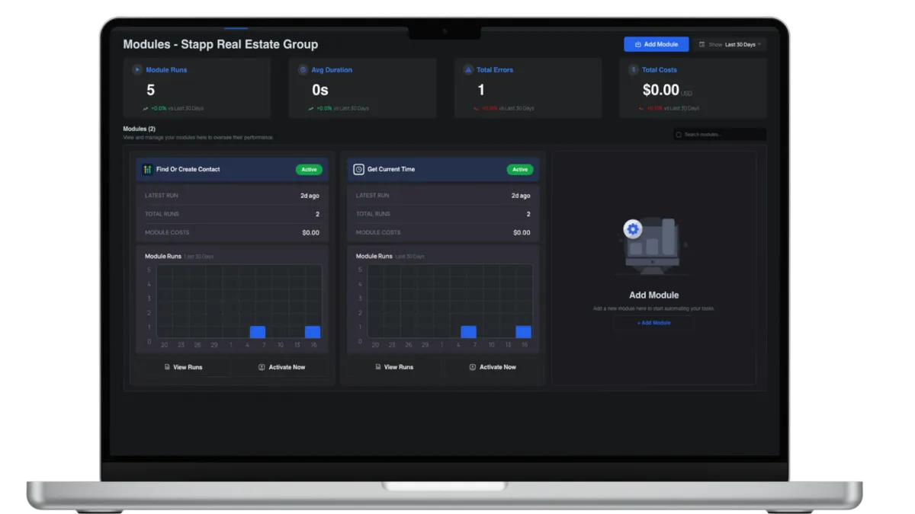Click the + Add Module link in empty card
The width and height of the screenshot is (915, 514).
click(x=653, y=323)
